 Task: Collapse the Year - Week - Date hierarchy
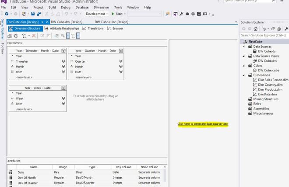point(64,88)
